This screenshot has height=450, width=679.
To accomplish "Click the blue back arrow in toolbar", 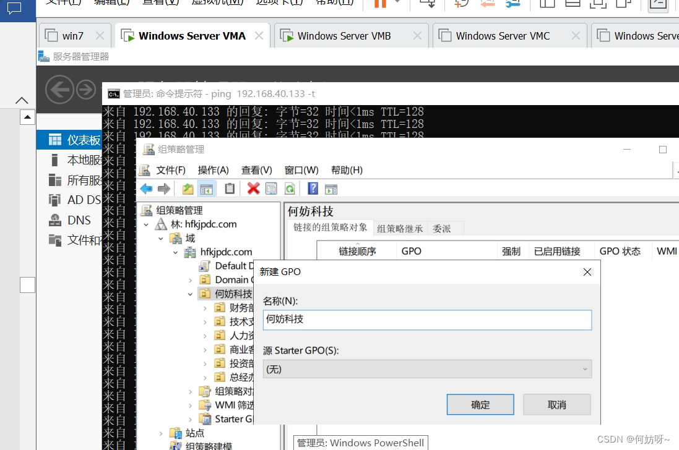I will coord(146,189).
